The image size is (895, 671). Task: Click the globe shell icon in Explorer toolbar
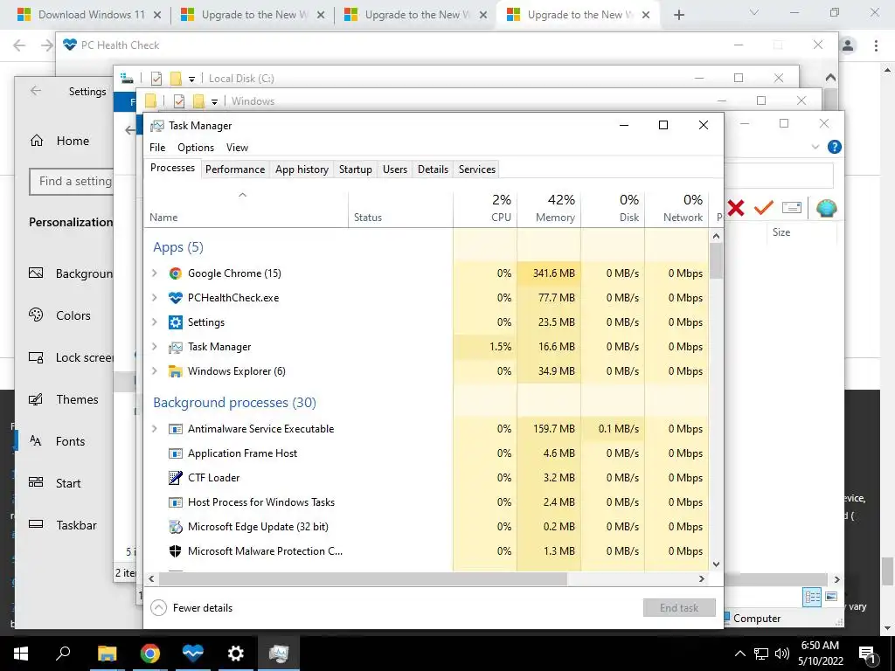point(826,208)
